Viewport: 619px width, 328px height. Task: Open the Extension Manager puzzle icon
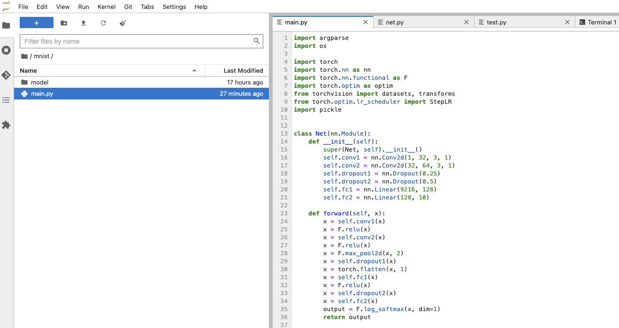tap(6, 125)
